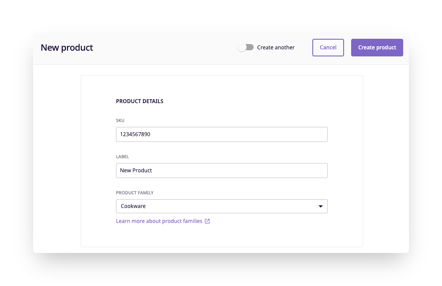Select the Product Details section heading
This screenshot has height=286, width=442.
coord(139,101)
